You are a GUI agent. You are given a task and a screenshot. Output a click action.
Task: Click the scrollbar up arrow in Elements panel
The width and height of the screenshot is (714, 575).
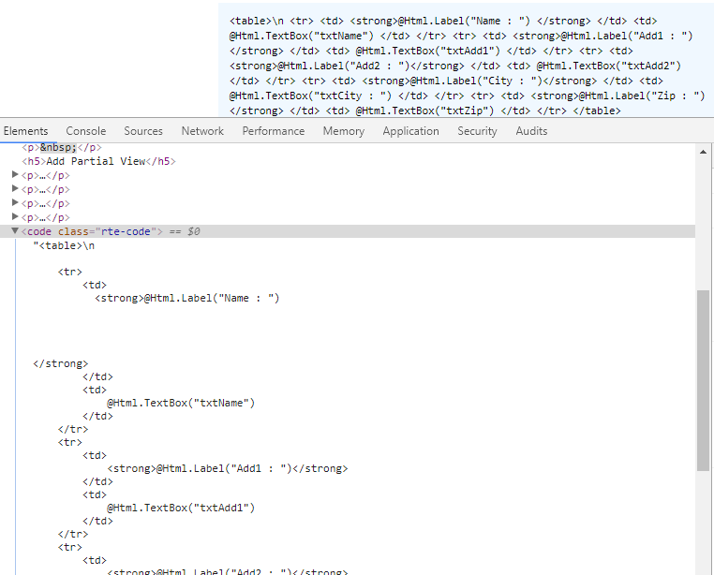tap(703, 152)
